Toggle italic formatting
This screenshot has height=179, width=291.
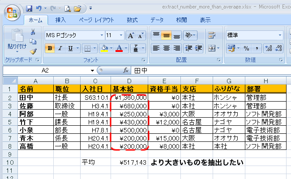pos(60,48)
